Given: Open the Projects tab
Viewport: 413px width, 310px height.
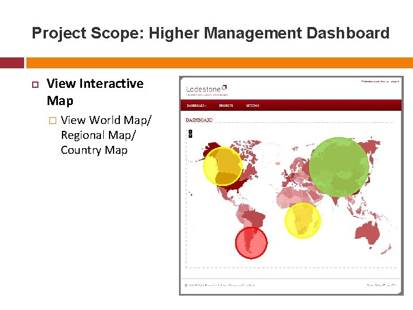Looking at the screenshot, I should [x=226, y=106].
